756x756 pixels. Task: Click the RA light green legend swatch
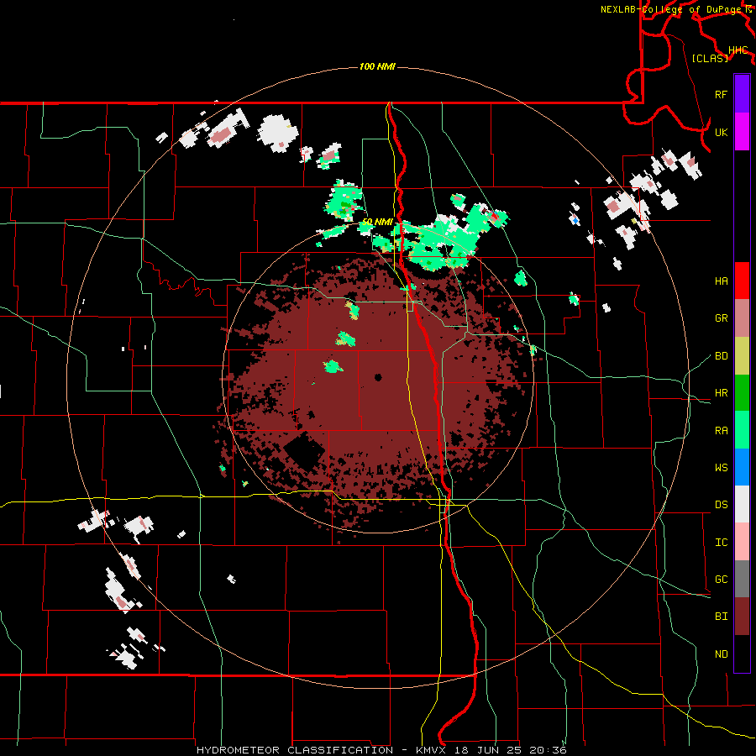click(x=742, y=430)
